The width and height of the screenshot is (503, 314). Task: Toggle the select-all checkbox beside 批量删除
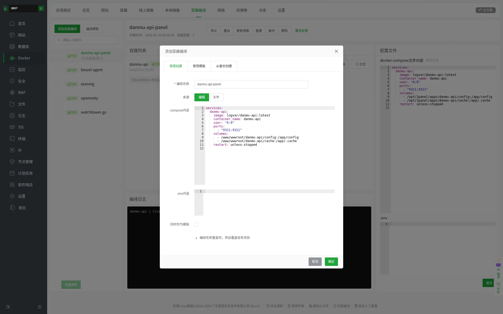click(57, 285)
